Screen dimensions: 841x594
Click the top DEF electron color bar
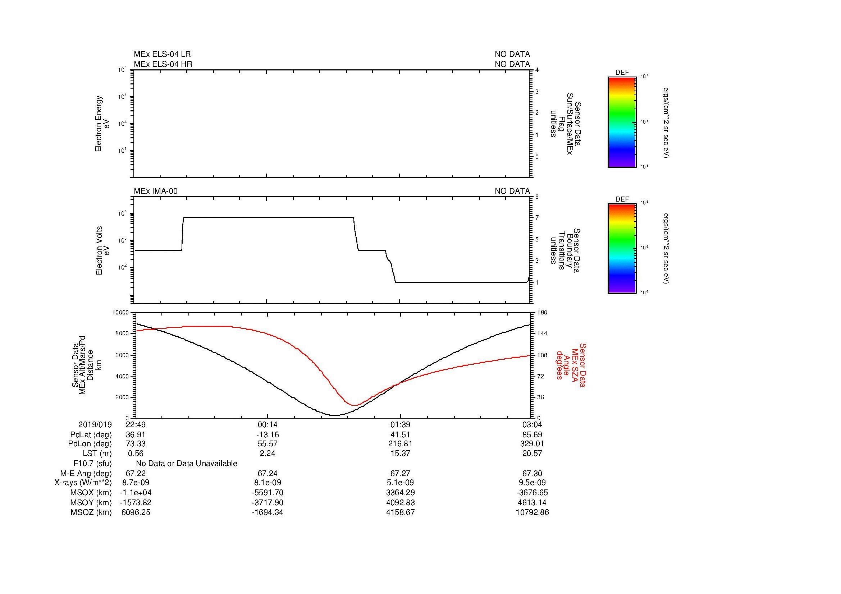[622, 122]
